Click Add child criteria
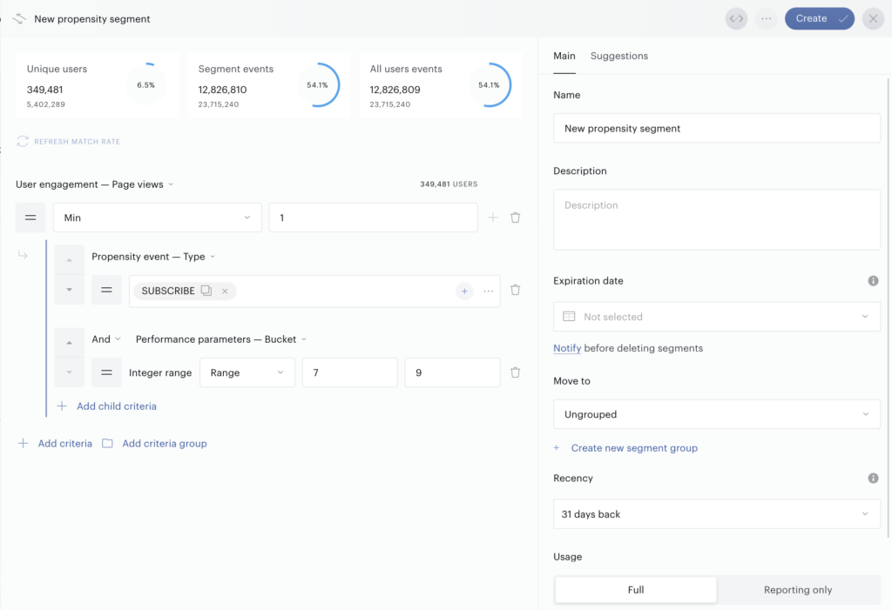Image resolution: width=892 pixels, height=610 pixels. [107, 406]
